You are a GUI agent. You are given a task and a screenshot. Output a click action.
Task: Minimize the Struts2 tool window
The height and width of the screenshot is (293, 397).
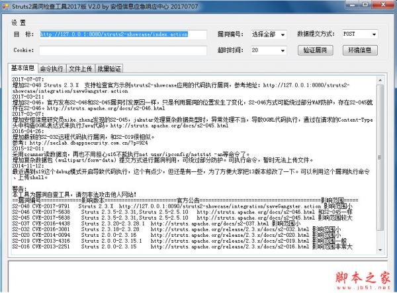[x=353, y=5]
